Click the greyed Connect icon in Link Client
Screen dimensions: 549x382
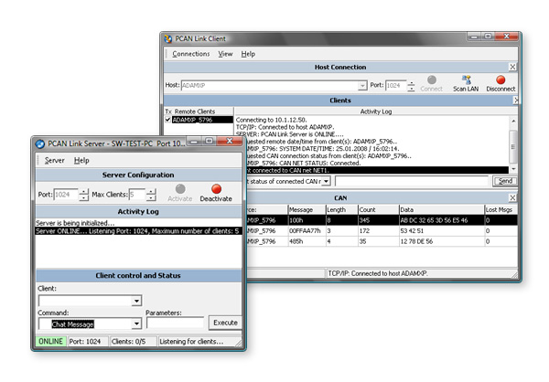(x=432, y=80)
